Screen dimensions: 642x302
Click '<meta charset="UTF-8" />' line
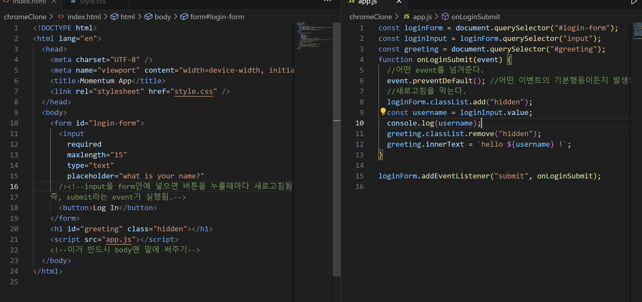pyautogui.click(x=101, y=60)
